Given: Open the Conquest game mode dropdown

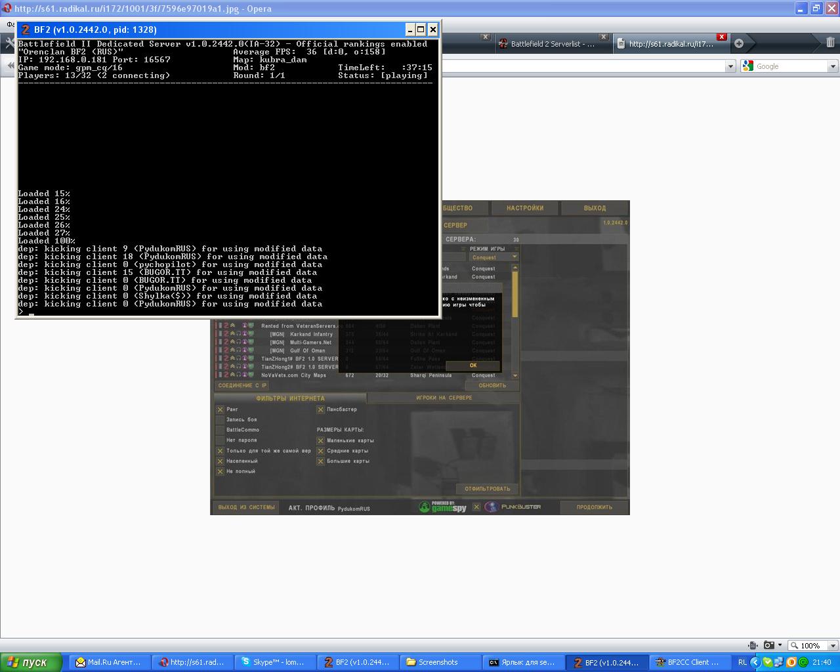Looking at the screenshot, I should click(x=494, y=257).
